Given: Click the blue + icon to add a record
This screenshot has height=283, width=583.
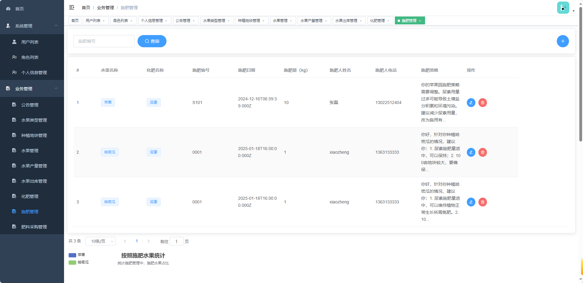Looking at the screenshot, I should click(563, 41).
